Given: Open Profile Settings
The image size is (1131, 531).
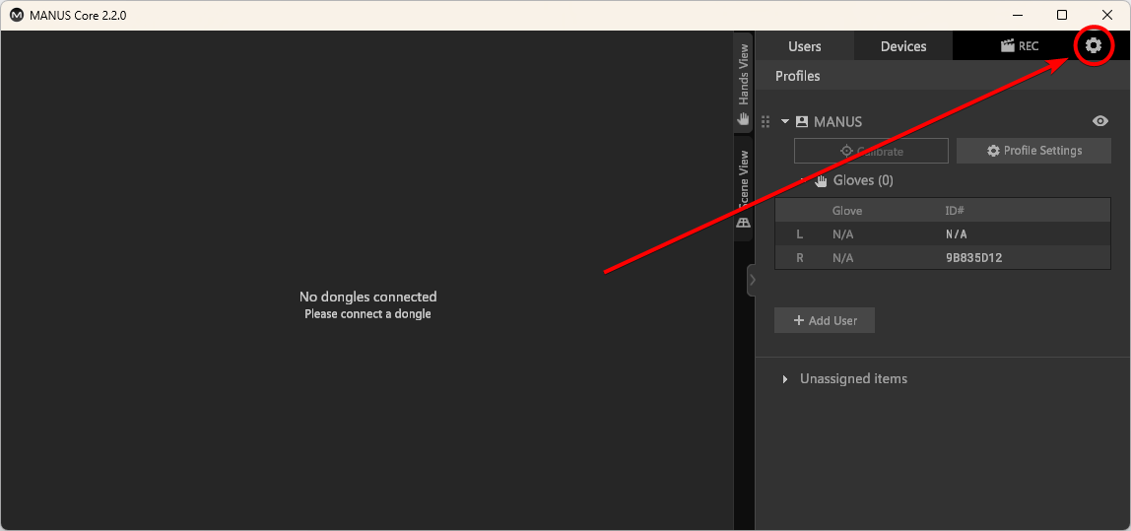Looking at the screenshot, I should 1033,151.
